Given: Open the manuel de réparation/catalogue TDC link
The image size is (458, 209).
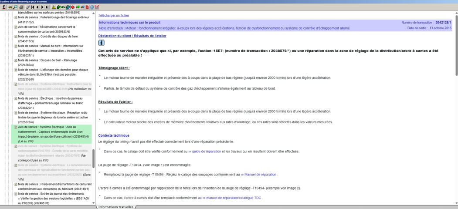Looking at the screenshot, I should pyautogui.click(x=230, y=198).
